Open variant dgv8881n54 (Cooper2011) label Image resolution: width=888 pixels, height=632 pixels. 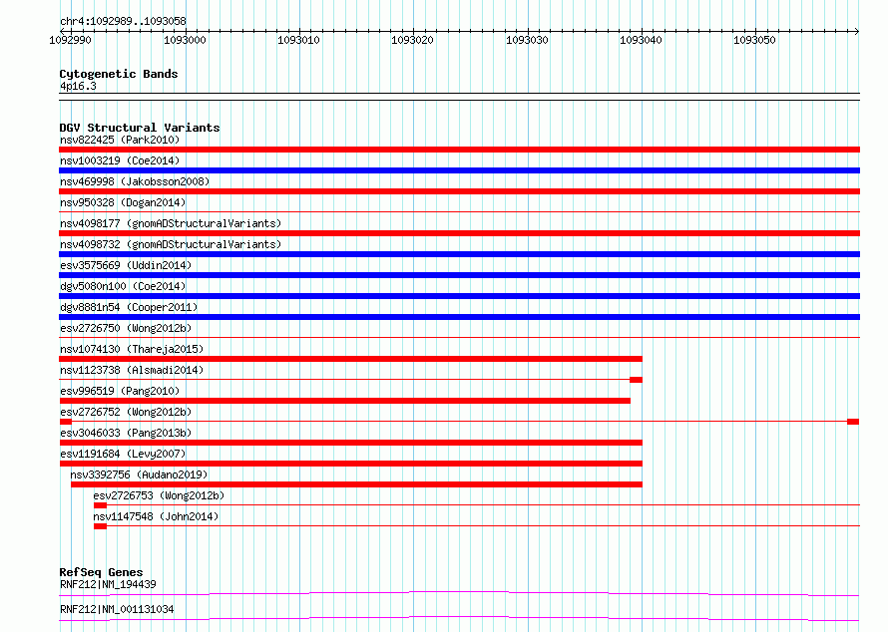[129, 307]
